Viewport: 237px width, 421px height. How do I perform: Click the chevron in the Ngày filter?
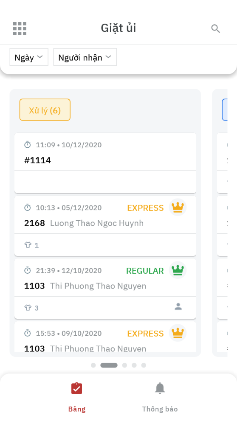point(40,56)
